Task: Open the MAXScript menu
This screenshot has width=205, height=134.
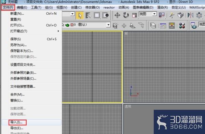Action: [x=197, y=8]
